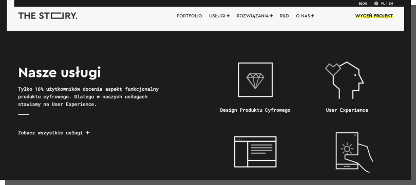Open the Blog link
Screen dimensions: 416x185
pos(363,4)
